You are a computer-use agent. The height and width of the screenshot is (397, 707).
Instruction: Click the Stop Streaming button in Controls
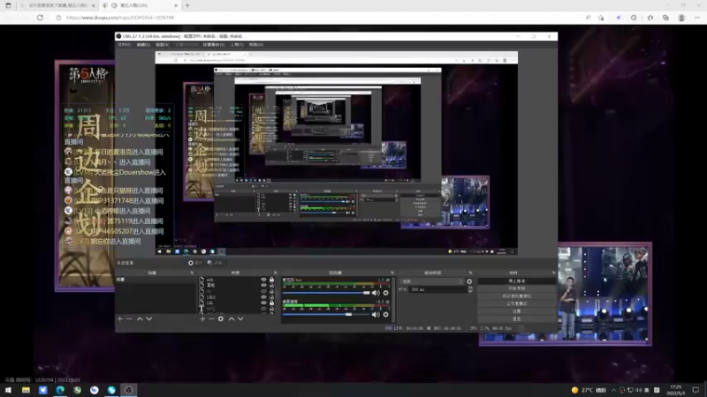(x=517, y=281)
